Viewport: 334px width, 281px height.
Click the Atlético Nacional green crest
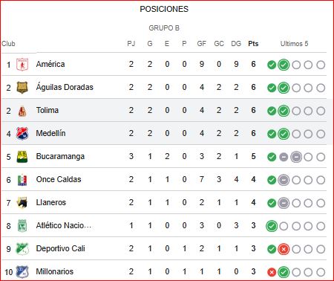[22, 226]
